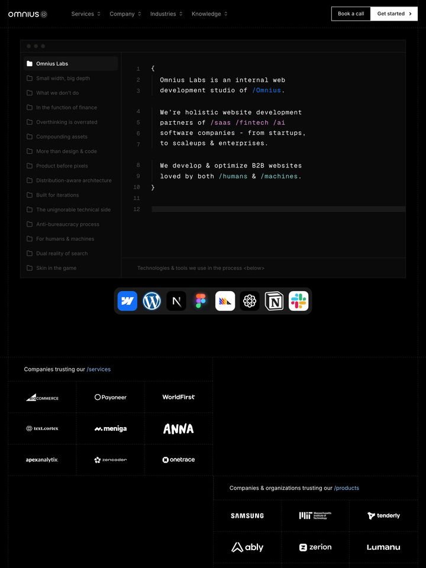Open the 'Small width, big depth' folder
Image resolution: width=426 pixels, height=568 pixels.
[x=70, y=78]
